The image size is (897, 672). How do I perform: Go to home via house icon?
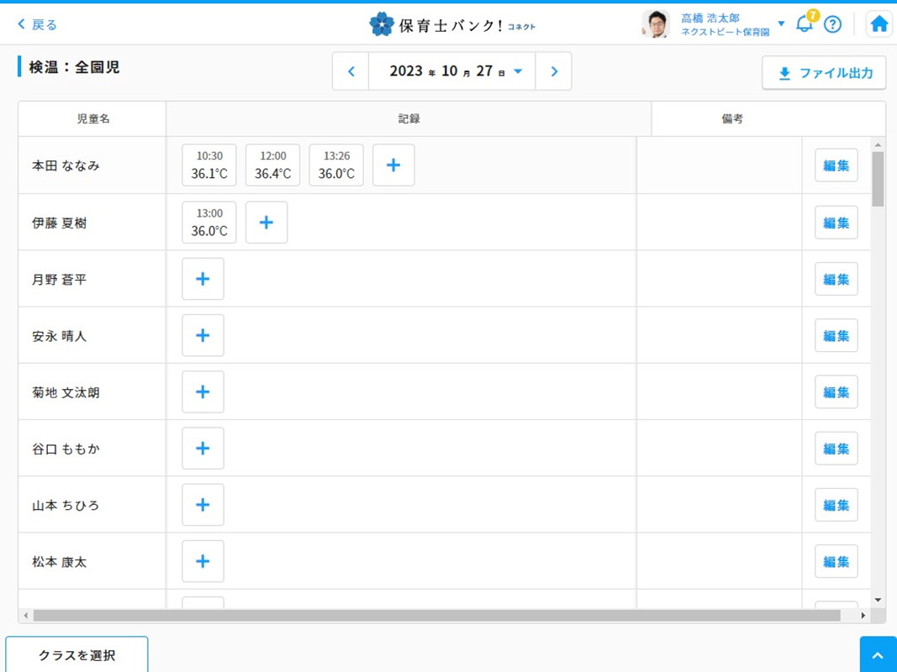coord(879,24)
